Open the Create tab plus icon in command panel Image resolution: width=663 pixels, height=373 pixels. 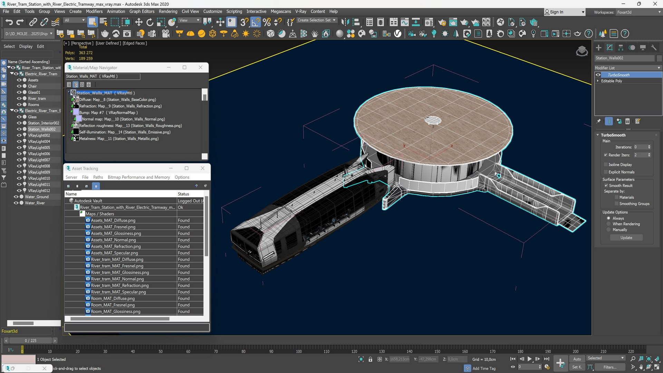[599, 48]
